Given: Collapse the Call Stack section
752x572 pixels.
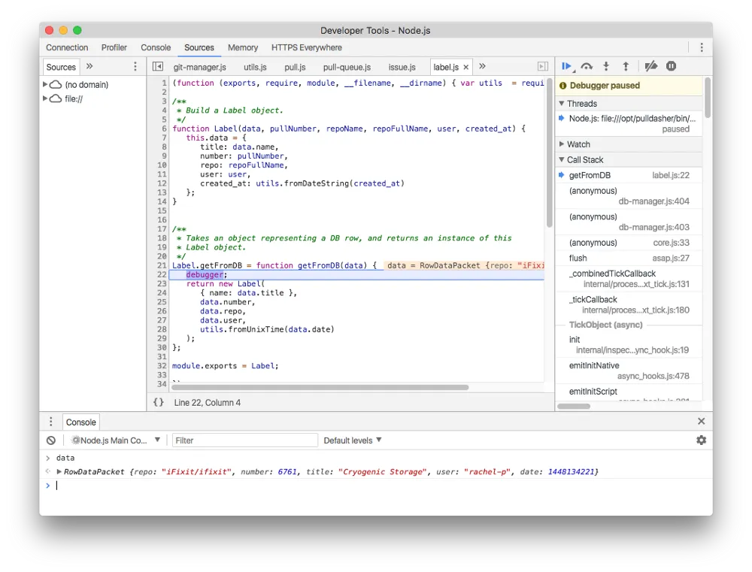Looking at the screenshot, I should [x=562, y=159].
